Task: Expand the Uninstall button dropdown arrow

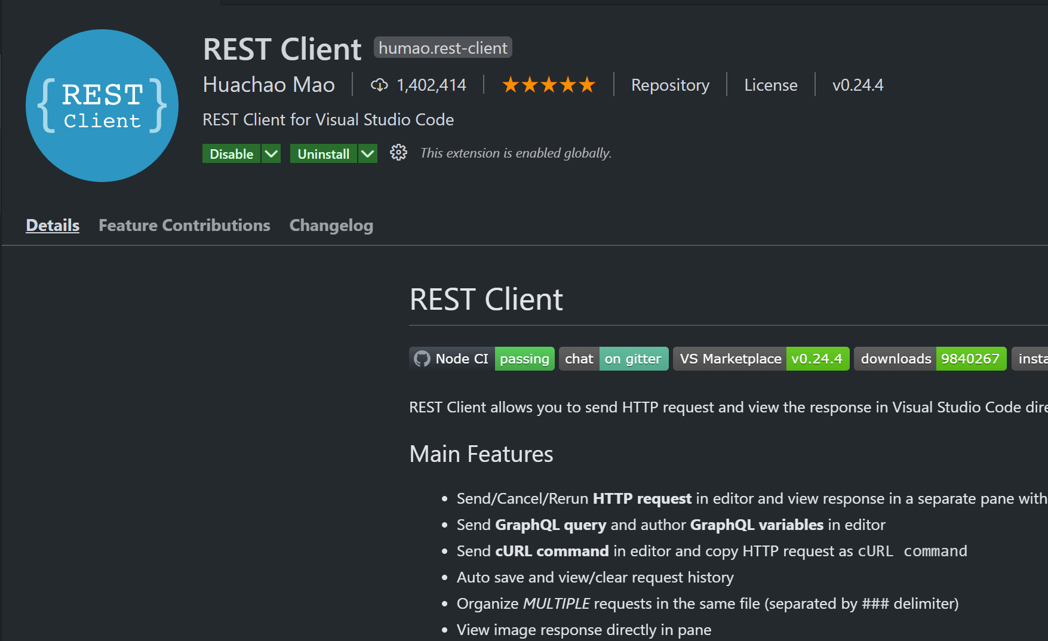Action: coord(367,153)
